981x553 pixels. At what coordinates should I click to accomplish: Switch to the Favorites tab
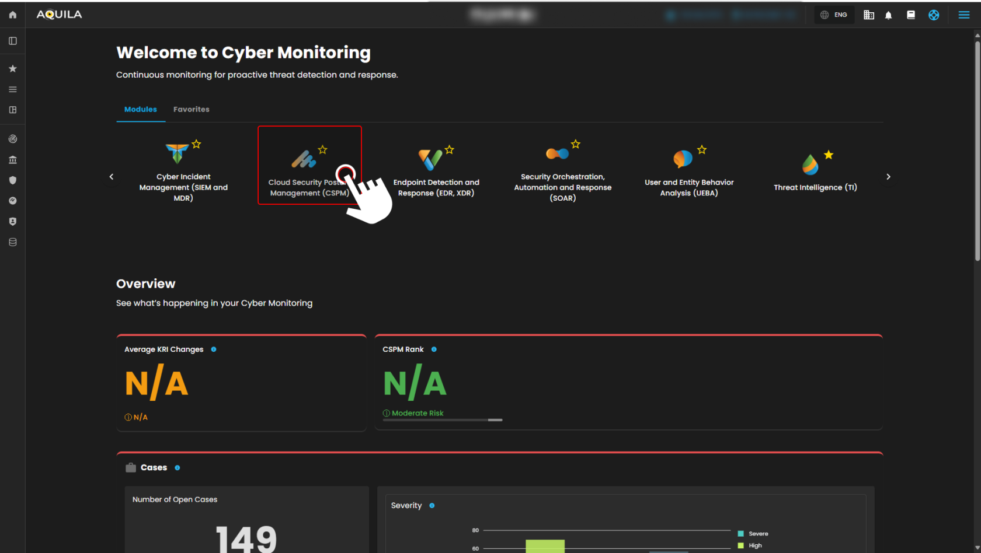(x=191, y=109)
